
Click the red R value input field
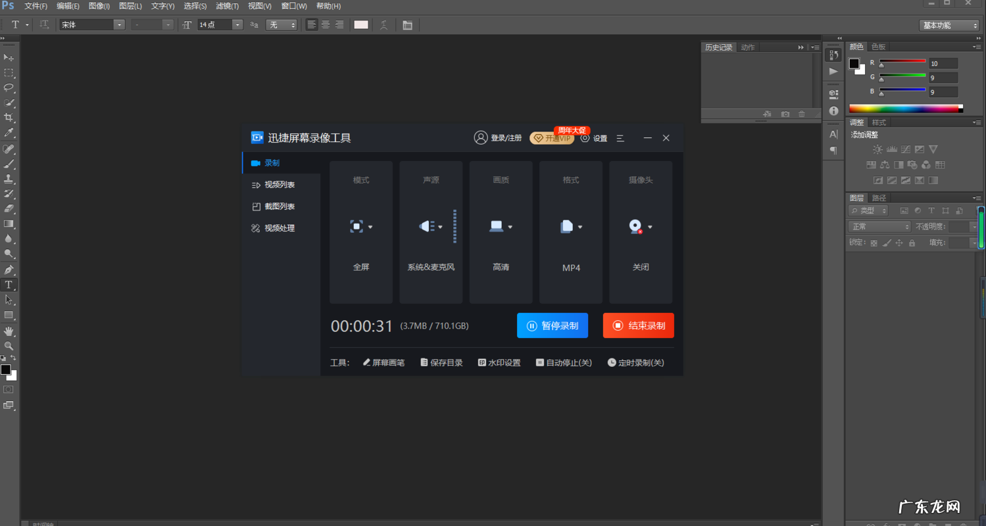943,64
